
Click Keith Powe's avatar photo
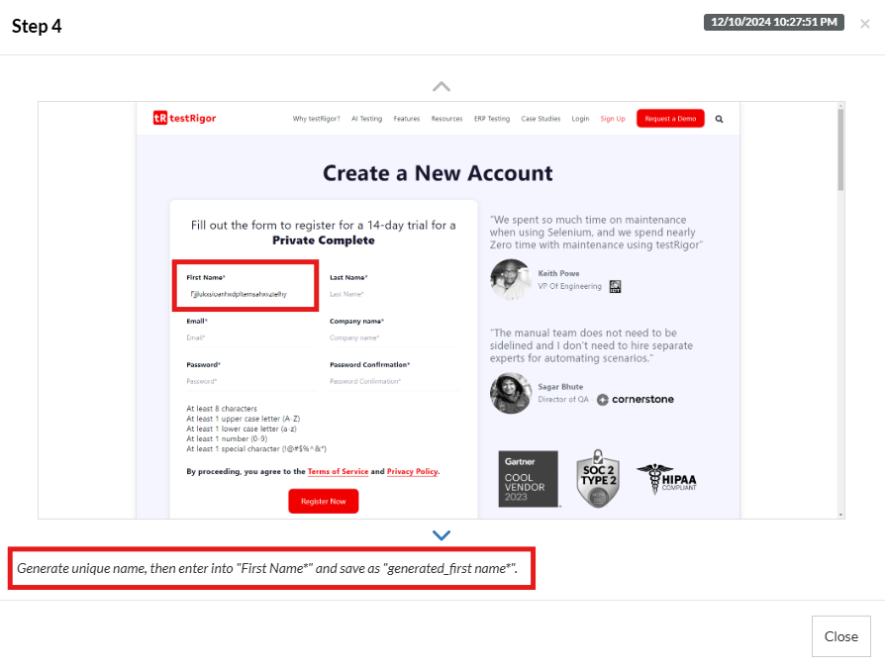pyautogui.click(x=511, y=280)
